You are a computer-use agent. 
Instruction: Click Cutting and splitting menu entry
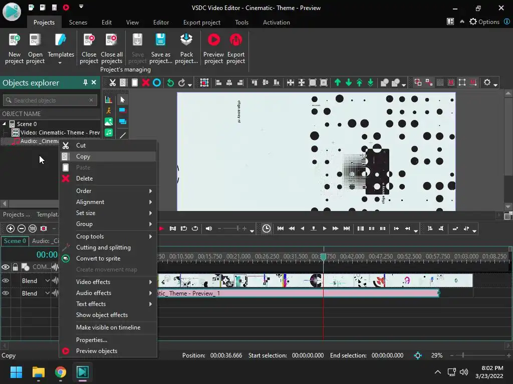(x=108, y=247)
